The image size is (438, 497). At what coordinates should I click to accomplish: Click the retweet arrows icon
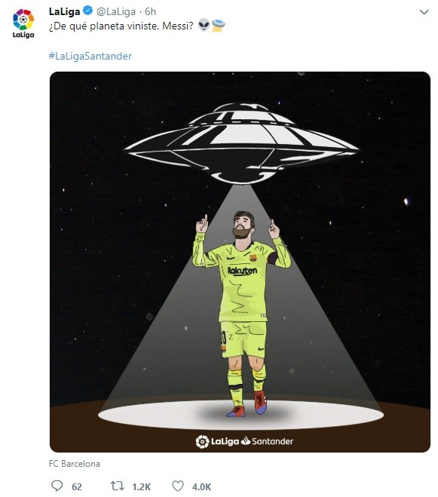click(x=117, y=486)
